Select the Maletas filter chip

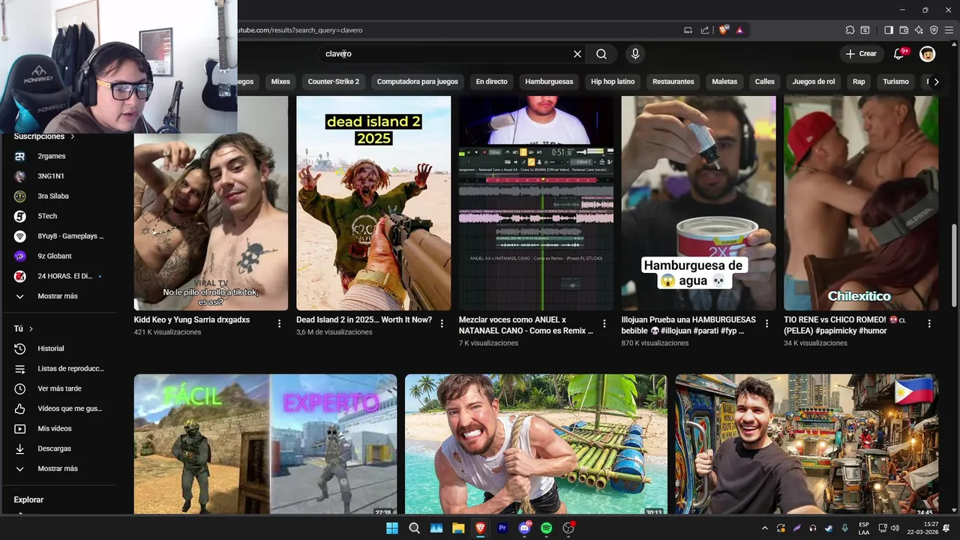[x=724, y=82]
